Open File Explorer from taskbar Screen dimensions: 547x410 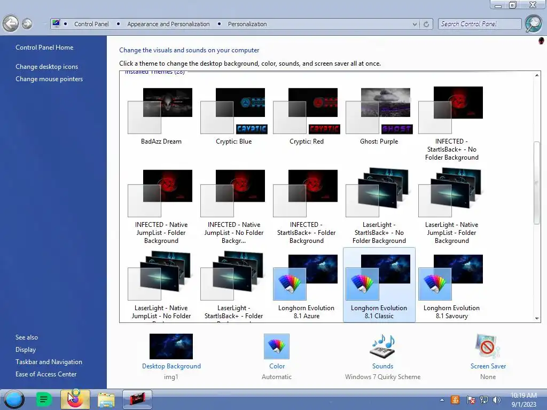[x=106, y=399]
